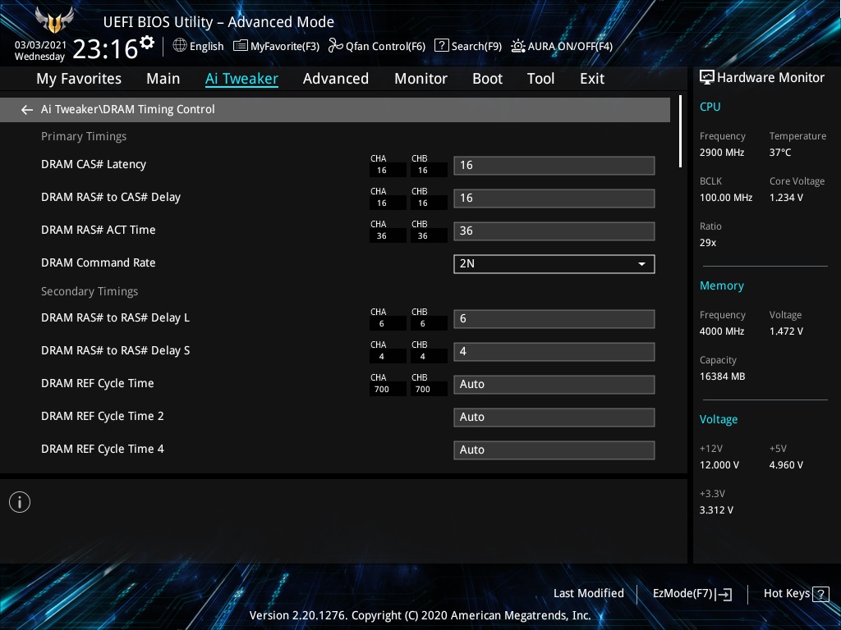Open Hot Keys question mark icon

coord(820,594)
